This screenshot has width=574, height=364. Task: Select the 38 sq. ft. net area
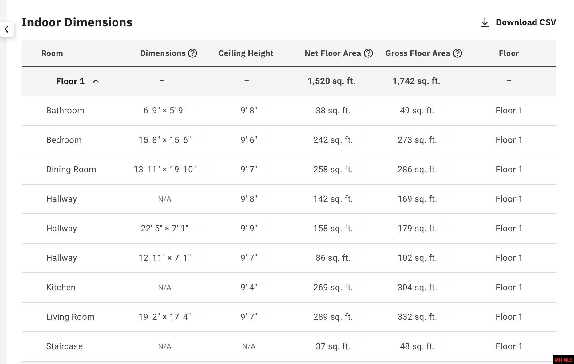click(333, 111)
